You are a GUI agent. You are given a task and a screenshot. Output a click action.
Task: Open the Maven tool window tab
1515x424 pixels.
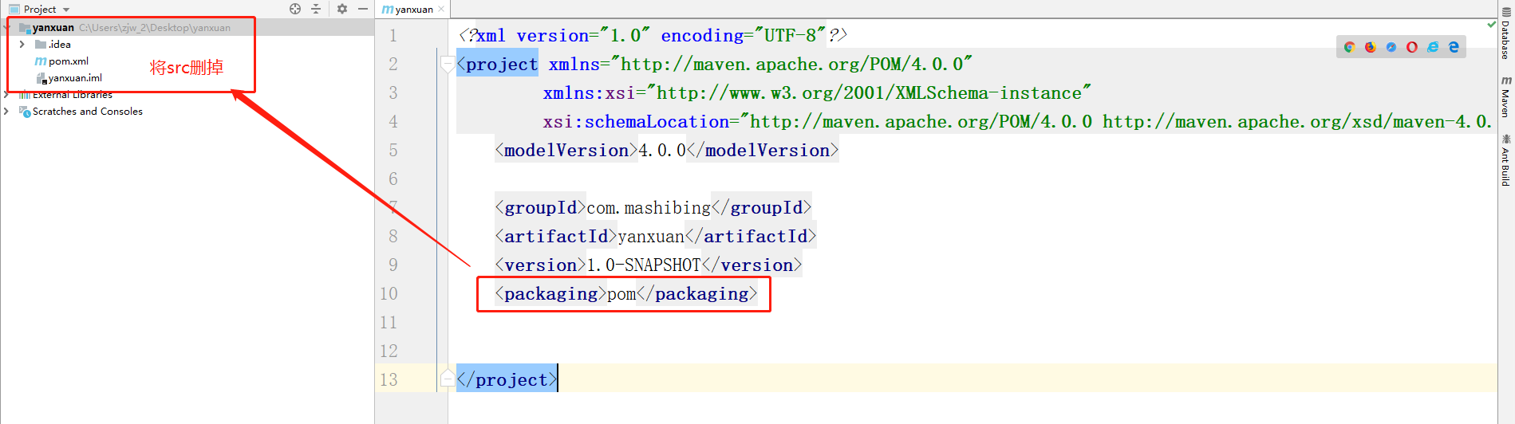click(1506, 97)
